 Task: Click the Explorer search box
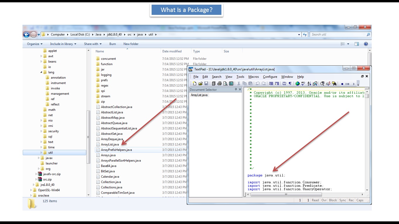tap(340, 34)
